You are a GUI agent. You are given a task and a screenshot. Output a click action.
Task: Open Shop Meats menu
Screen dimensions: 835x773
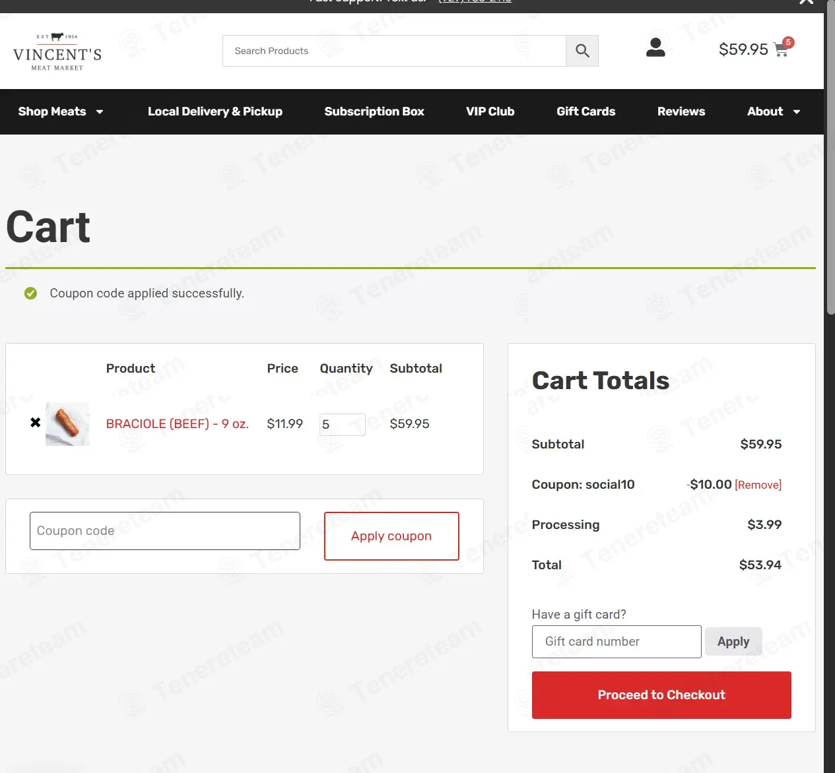pos(52,111)
